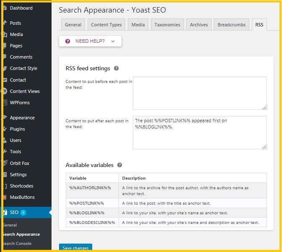The height and width of the screenshot is (252, 282).
Task: Open the Taxonomies tab
Action: coord(167,25)
